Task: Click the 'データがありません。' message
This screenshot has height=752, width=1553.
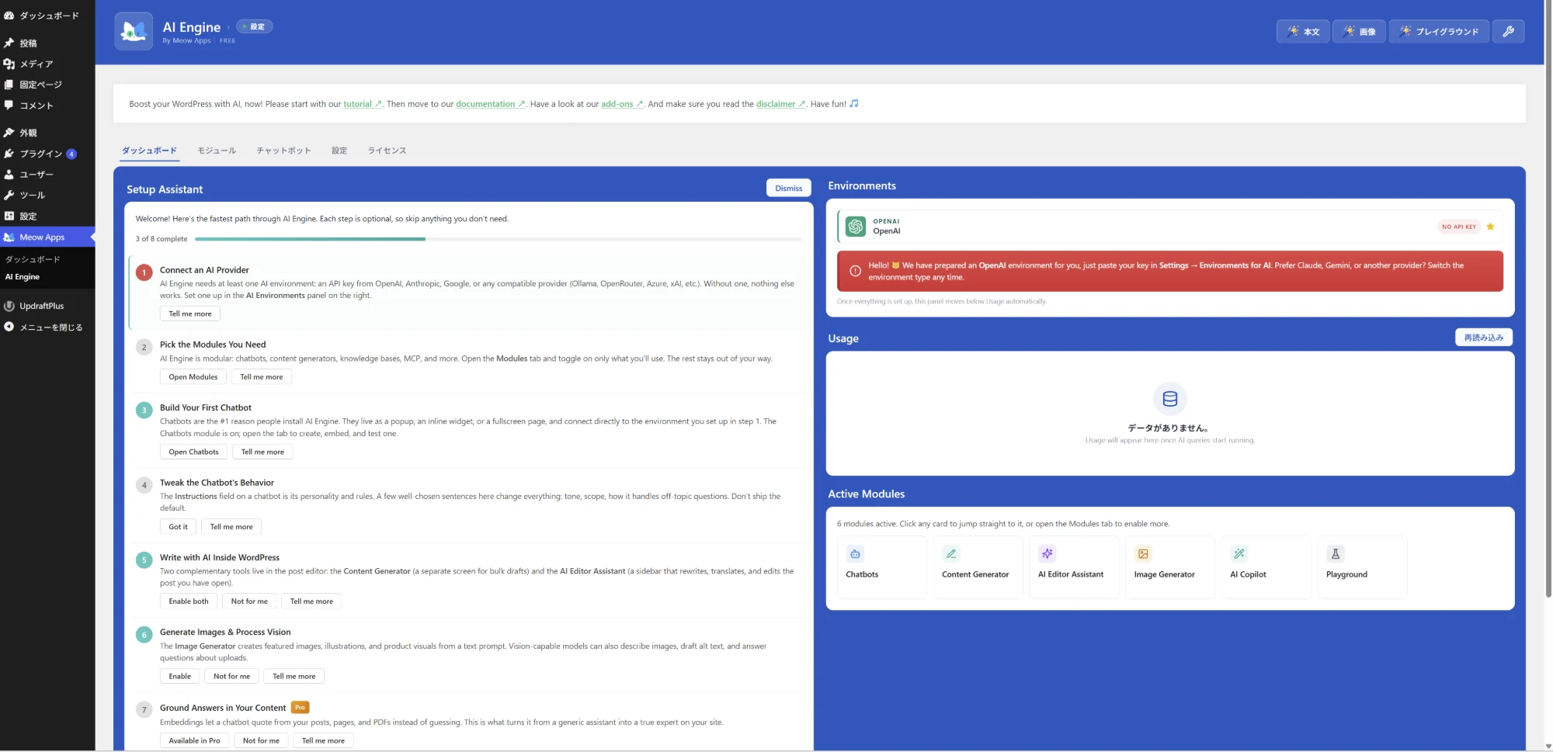Action: pos(1169,428)
